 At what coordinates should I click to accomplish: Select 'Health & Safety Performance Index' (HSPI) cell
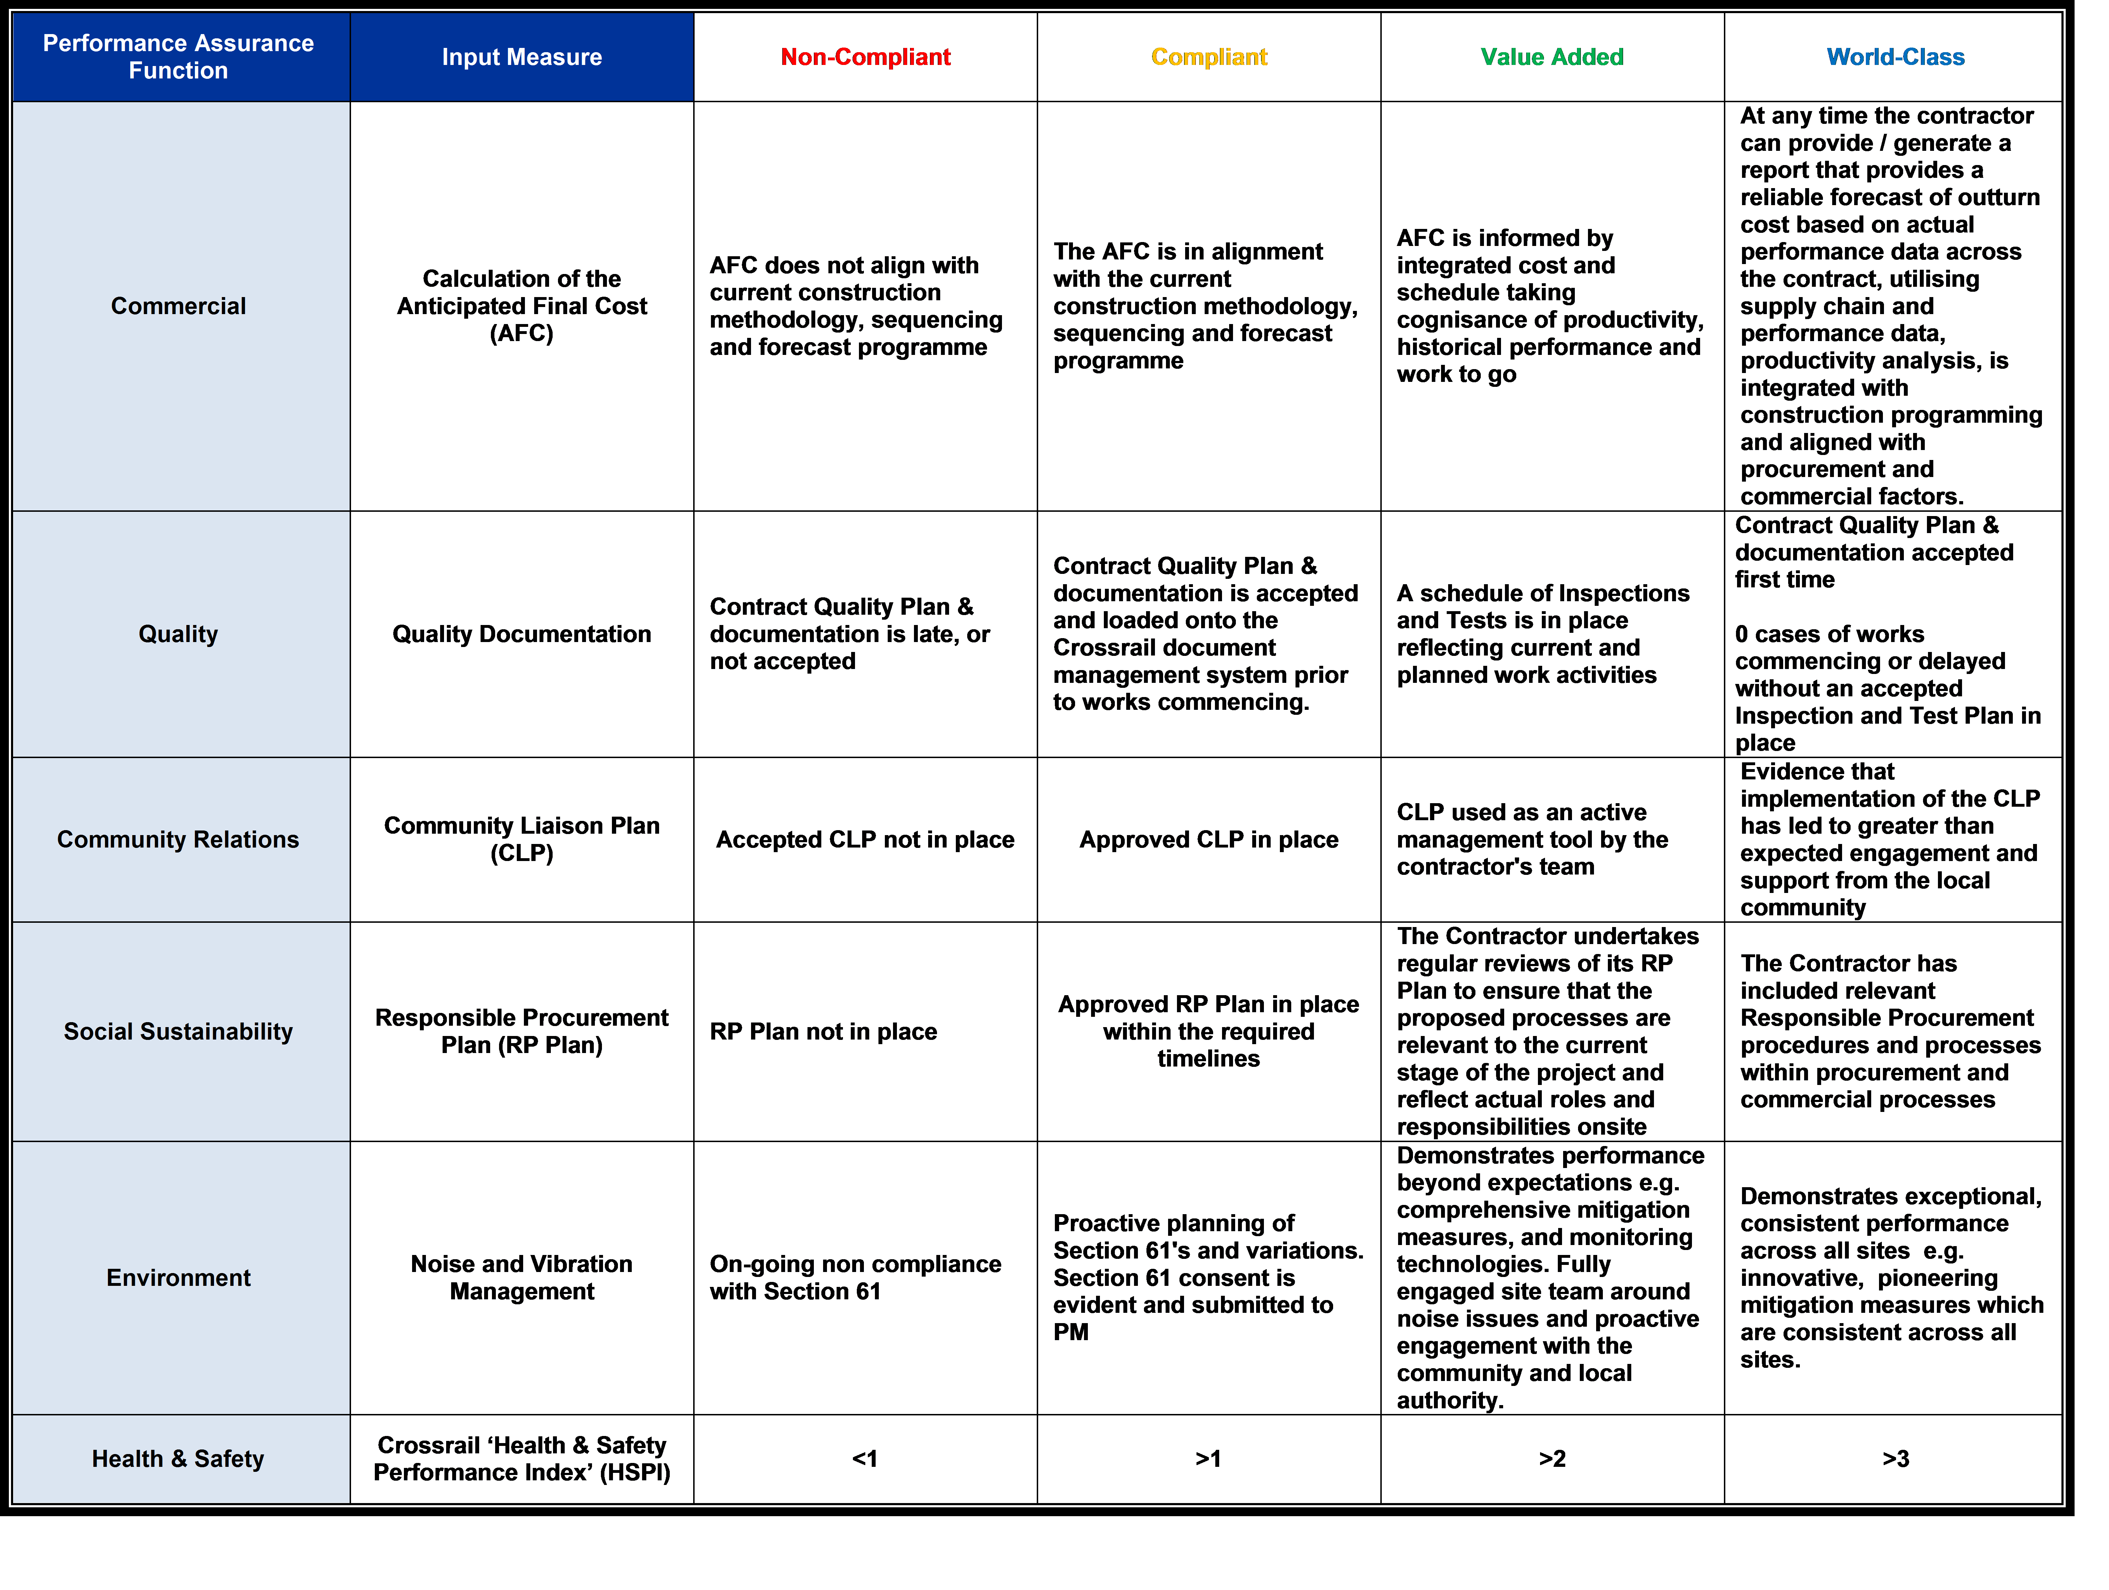point(521,1459)
